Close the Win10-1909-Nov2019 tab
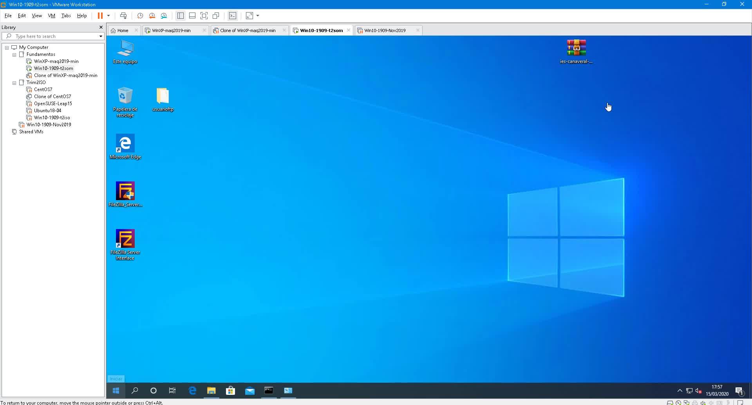The width and height of the screenshot is (752, 405). tap(418, 30)
